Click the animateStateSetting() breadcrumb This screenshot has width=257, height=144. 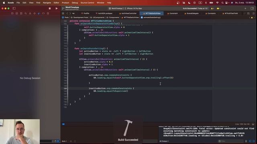pyautogui.click(x=151, y=18)
